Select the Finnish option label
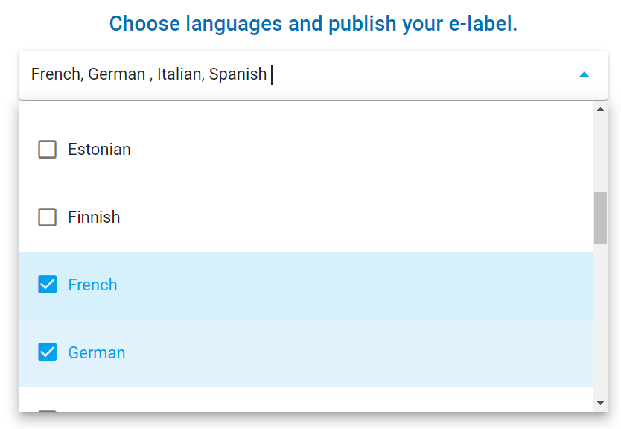This screenshot has width=621, height=429. pos(94,217)
